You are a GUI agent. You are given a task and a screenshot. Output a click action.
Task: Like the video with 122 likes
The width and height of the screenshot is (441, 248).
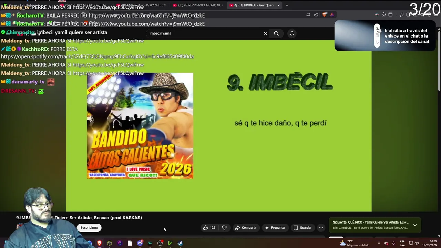pos(209,228)
